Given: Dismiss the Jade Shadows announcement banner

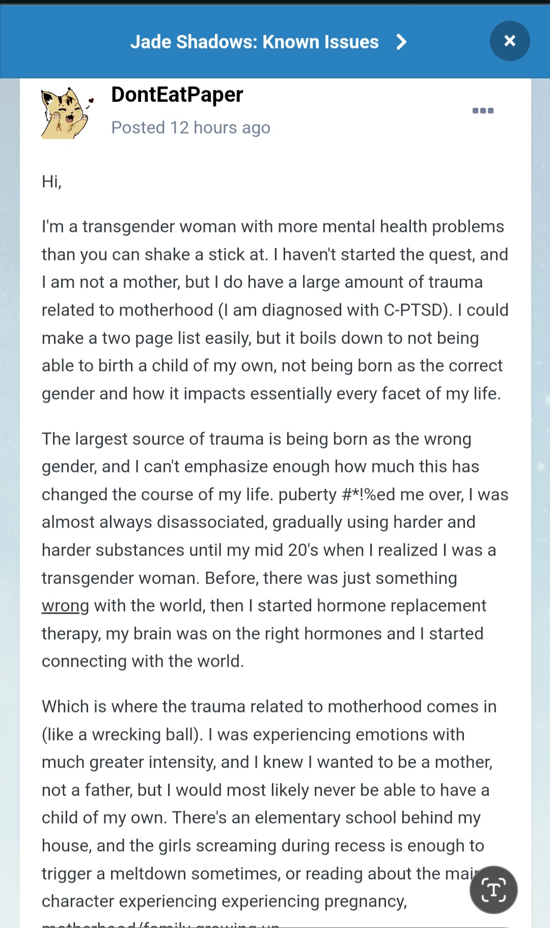Looking at the screenshot, I should coord(510,41).
